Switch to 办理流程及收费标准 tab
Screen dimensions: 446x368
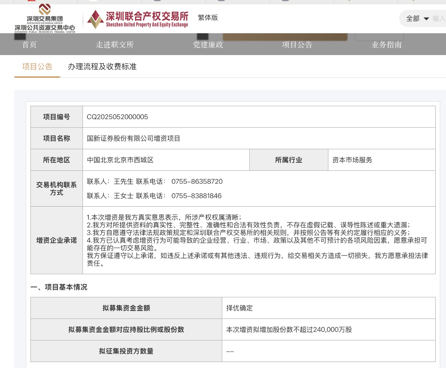tap(102, 66)
